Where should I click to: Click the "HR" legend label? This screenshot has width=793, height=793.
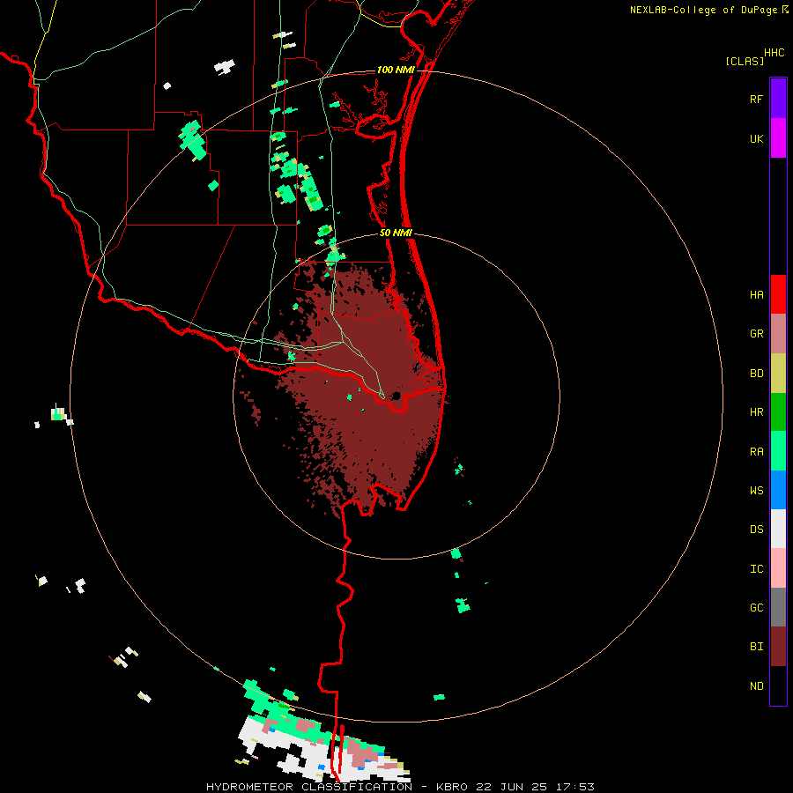click(x=756, y=412)
